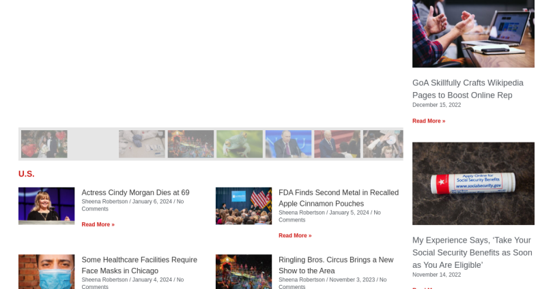Open Ringling Bros. Circus article headline
Viewport: 553px width, 289px height.
[x=335, y=265]
